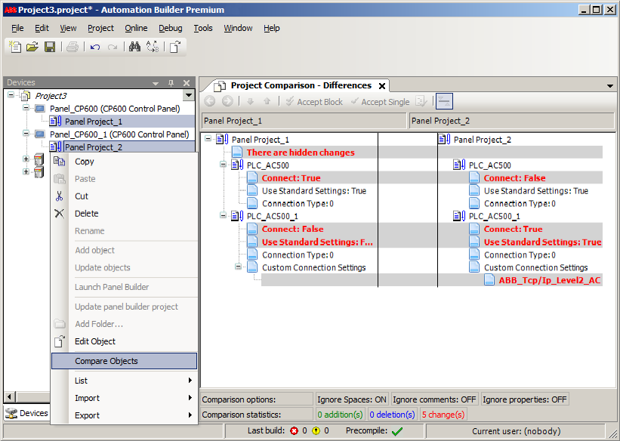Screen dimensions: 620x441
Task: Click the green Precompile checkmark
Action: [397, 431]
